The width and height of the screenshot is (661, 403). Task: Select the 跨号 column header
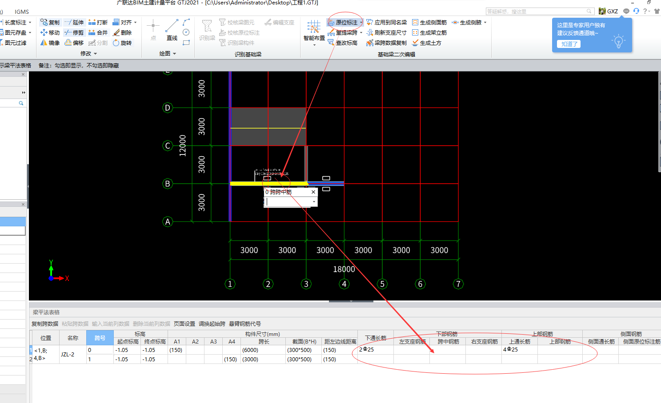100,338
